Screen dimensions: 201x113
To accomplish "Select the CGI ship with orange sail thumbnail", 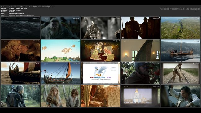I will pyautogui.click(x=60, y=73).
